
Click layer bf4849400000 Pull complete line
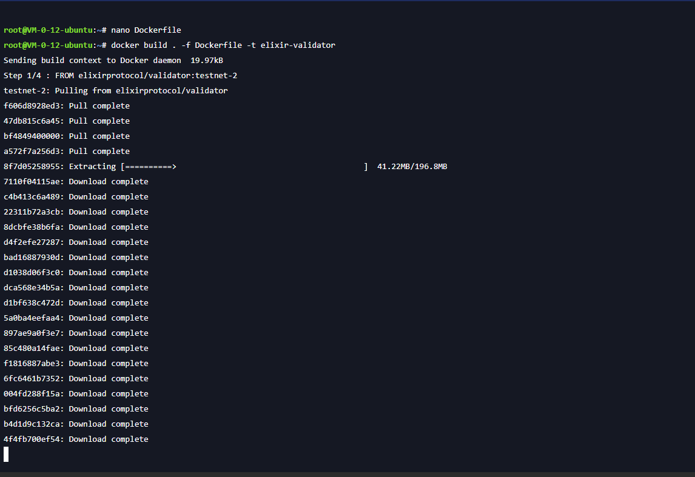tap(67, 136)
